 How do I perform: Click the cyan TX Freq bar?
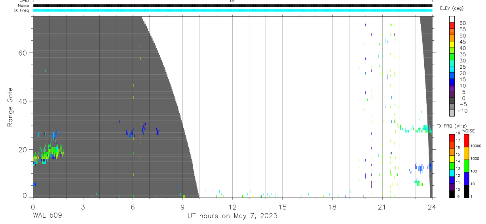click(x=232, y=10)
